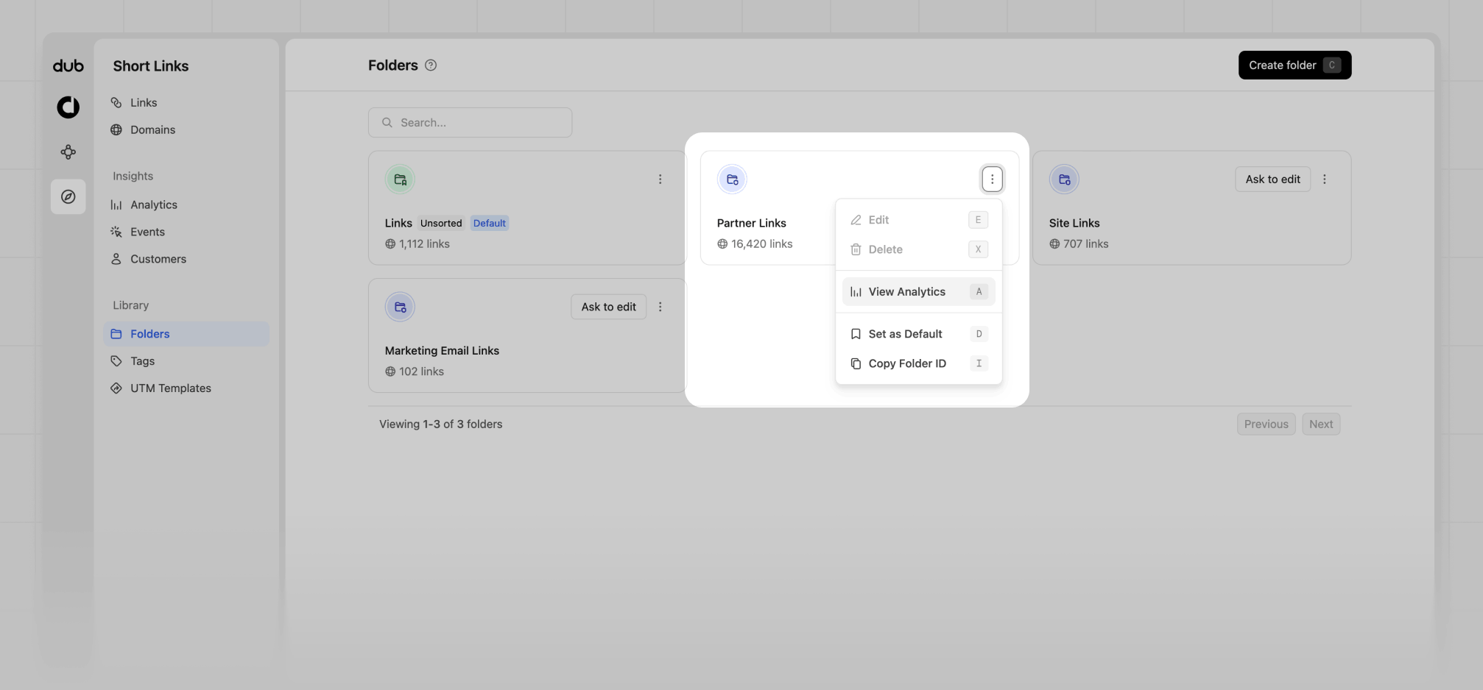
Task: Choose Edit from the folder menu
Action: (918, 220)
